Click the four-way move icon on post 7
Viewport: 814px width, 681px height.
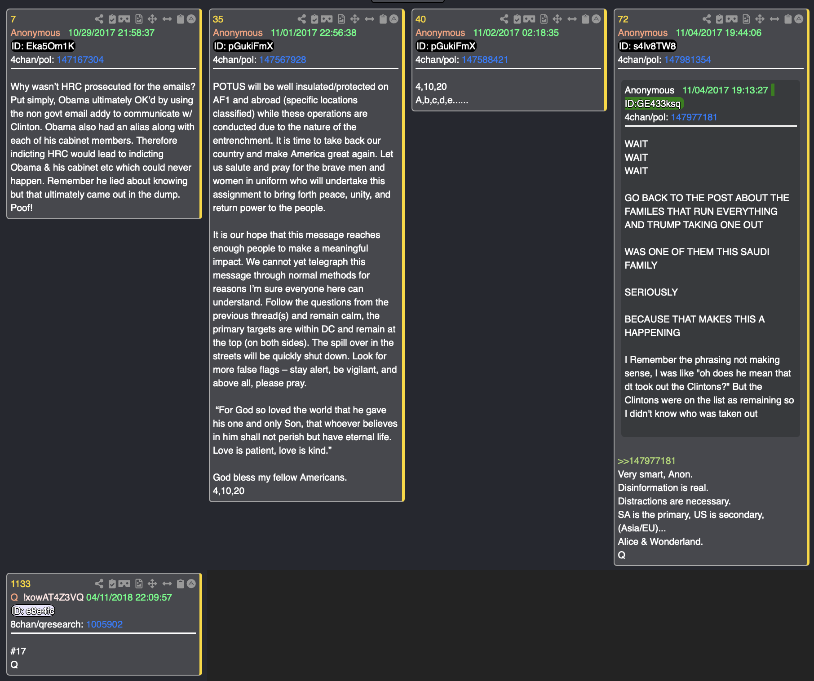tap(152, 19)
